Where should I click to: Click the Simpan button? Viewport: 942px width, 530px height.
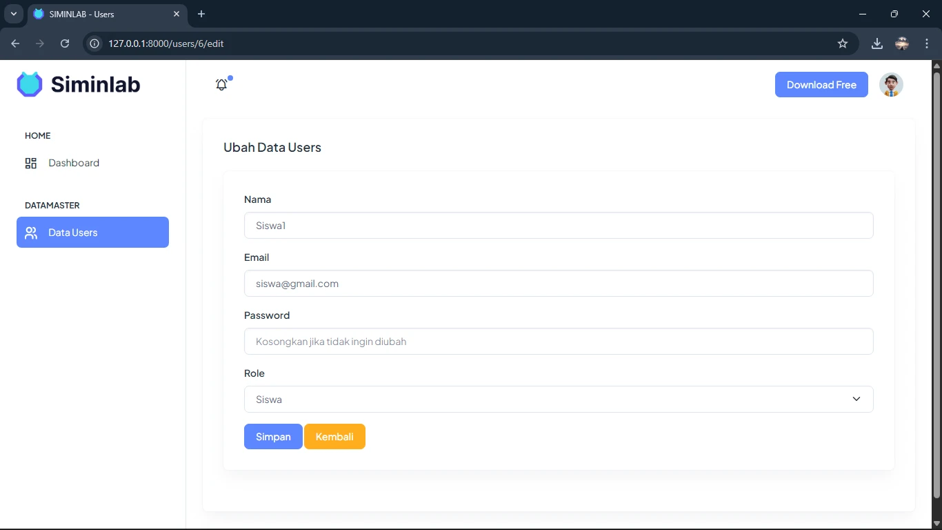coord(273,437)
